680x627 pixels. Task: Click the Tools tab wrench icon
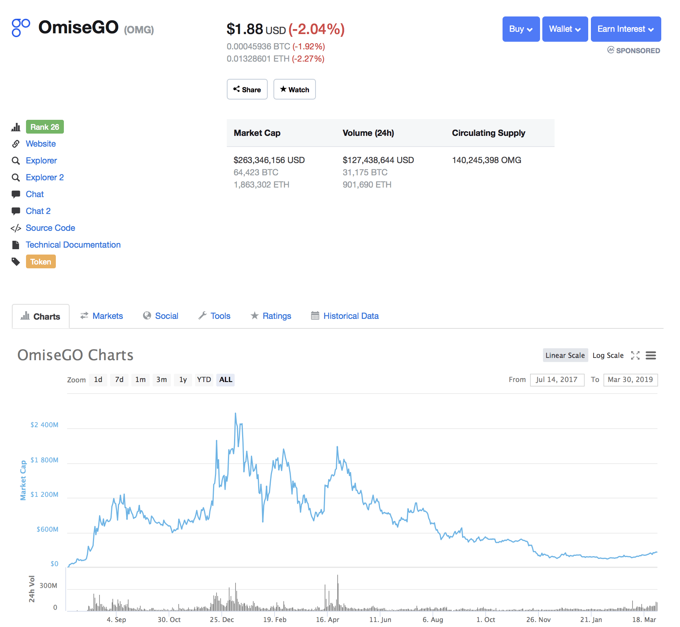coord(202,315)
